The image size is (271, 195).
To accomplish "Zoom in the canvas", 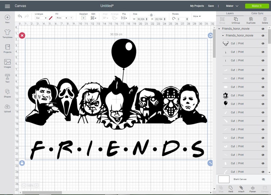I will (37, 185).
